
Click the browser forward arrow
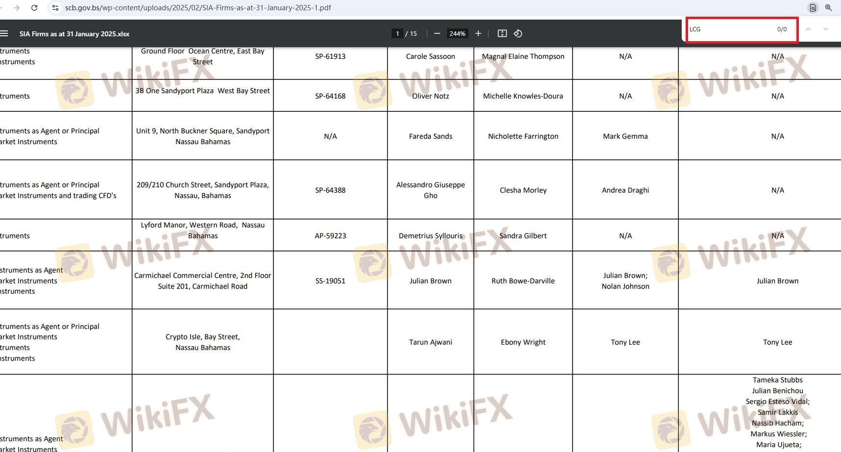pyautogui.click(x=17, y=8)
